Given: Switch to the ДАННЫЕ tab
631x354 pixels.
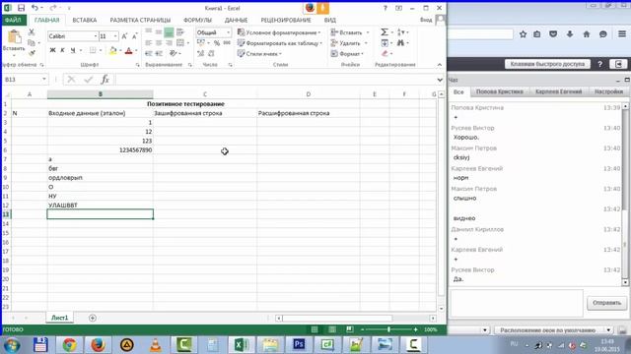Looking at the screenshot, I should (236, 20).
